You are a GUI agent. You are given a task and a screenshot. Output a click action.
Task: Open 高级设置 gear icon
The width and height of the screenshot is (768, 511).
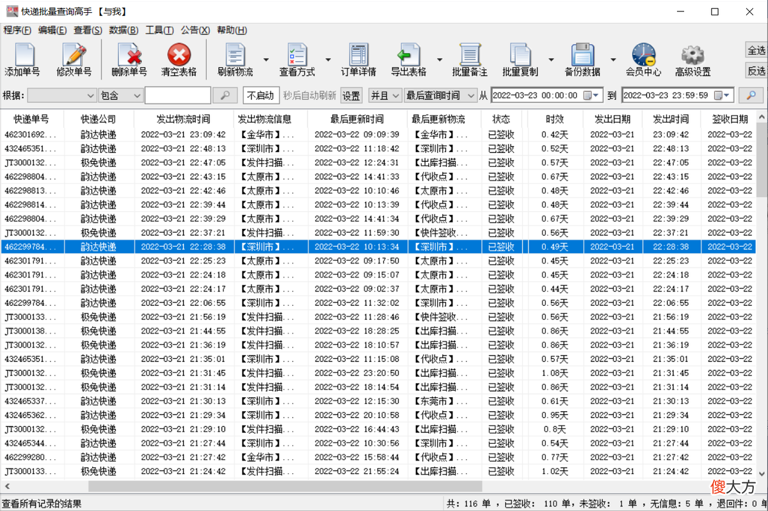692,55
